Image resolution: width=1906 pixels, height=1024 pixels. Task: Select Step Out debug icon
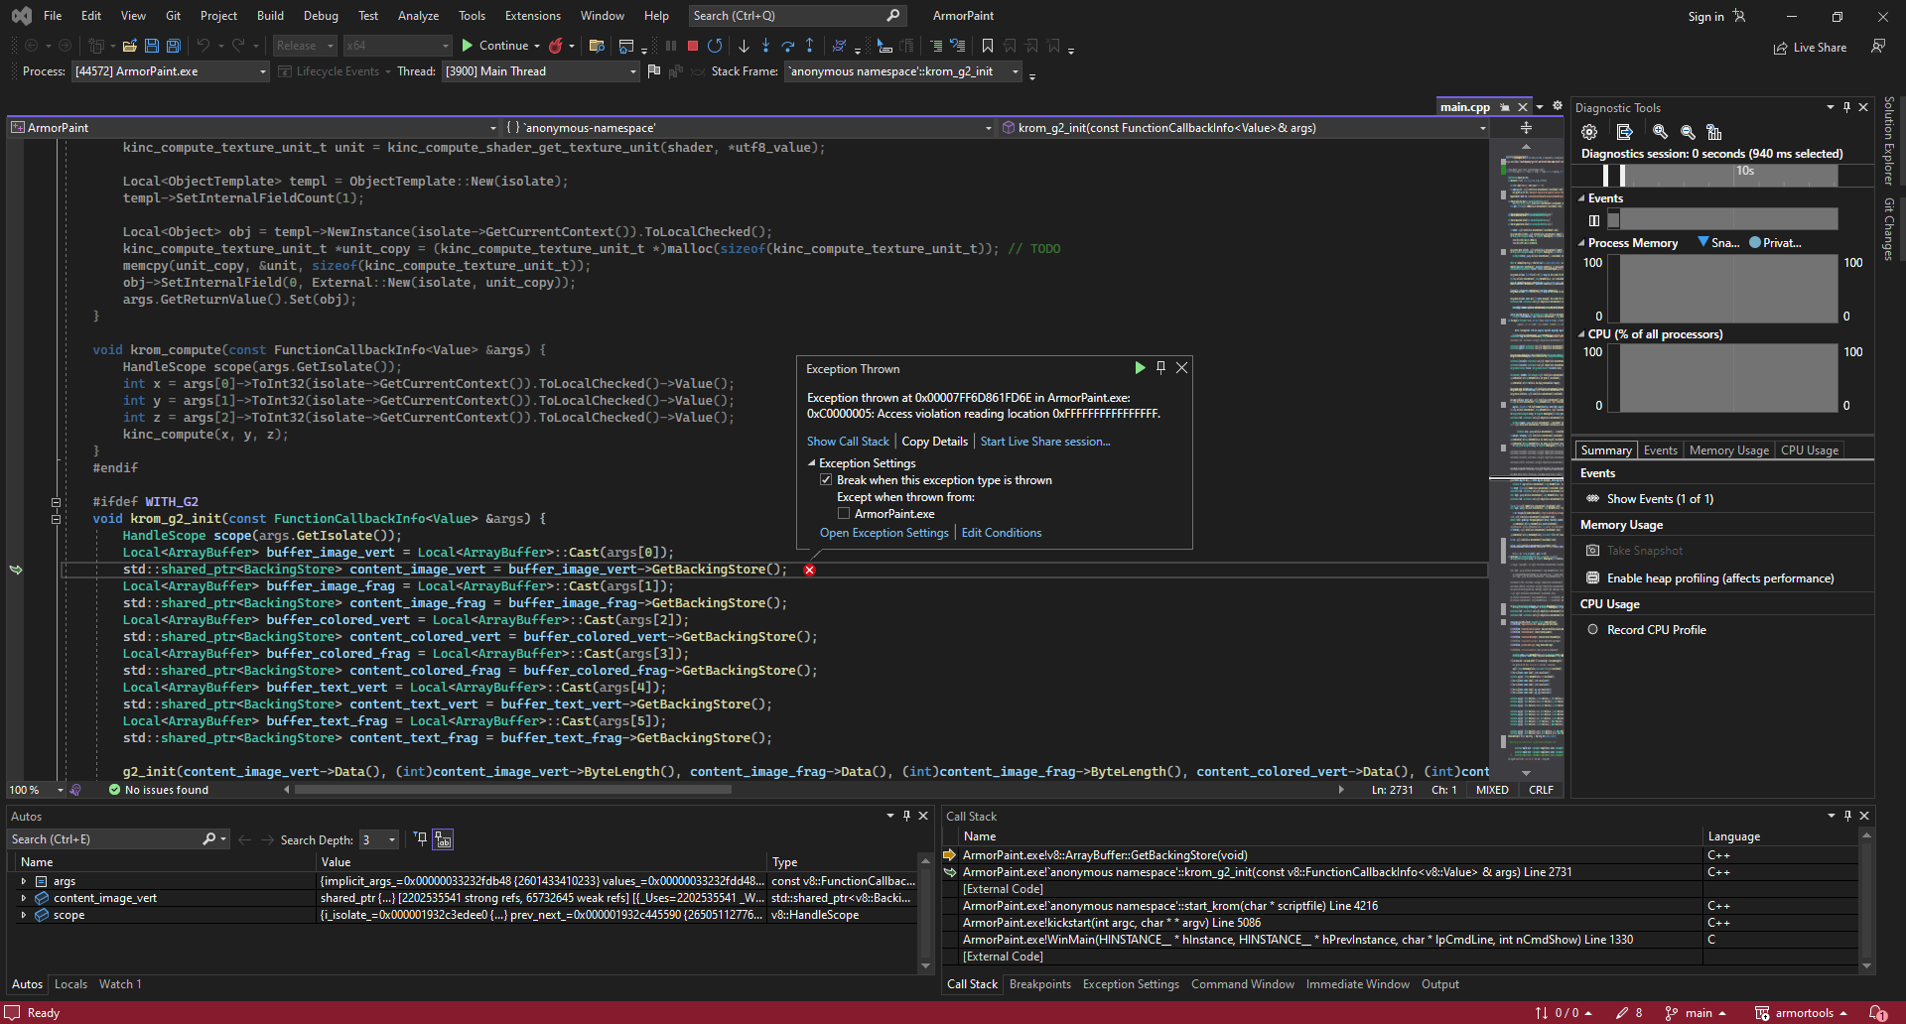tap(810, 46)
